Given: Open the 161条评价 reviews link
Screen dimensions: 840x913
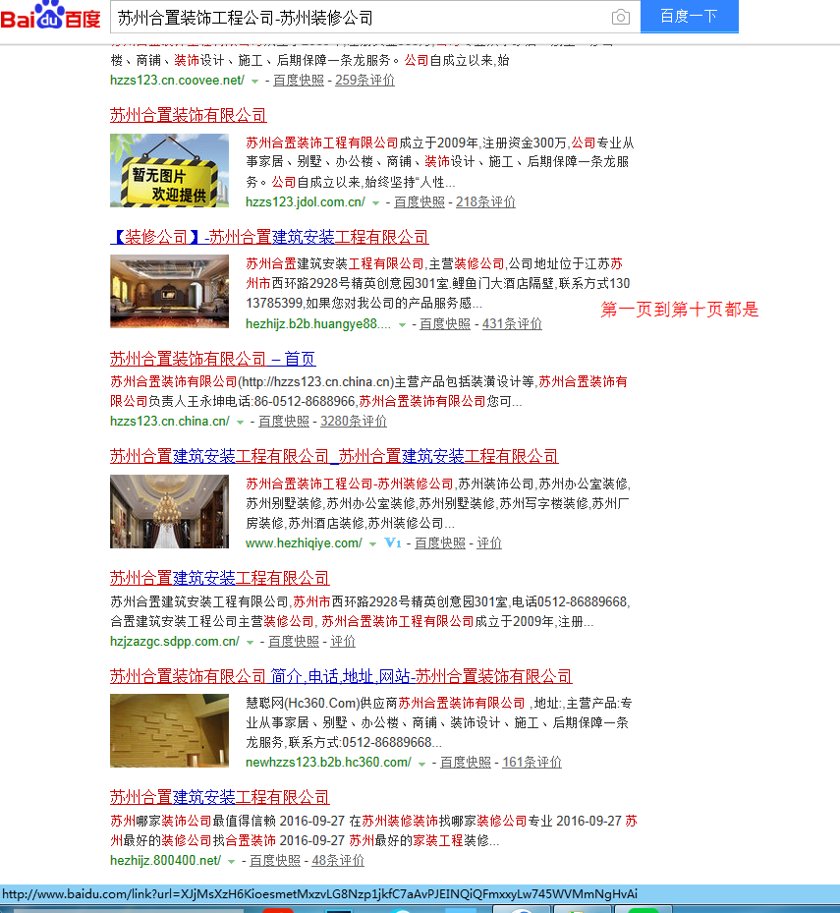Looking at the screenshot, I should (x=532, y=763).
